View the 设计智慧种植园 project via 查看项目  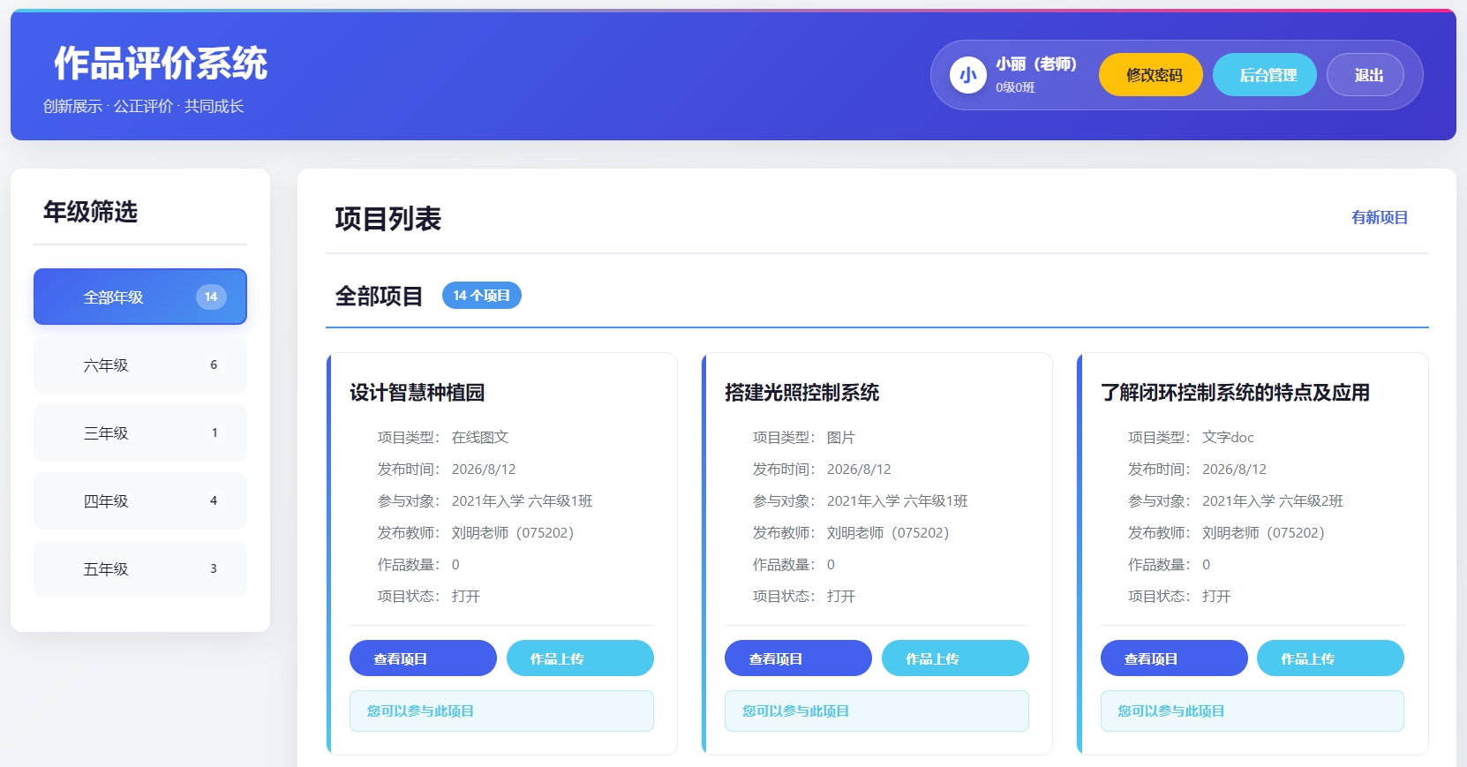[x=423, y=658]
